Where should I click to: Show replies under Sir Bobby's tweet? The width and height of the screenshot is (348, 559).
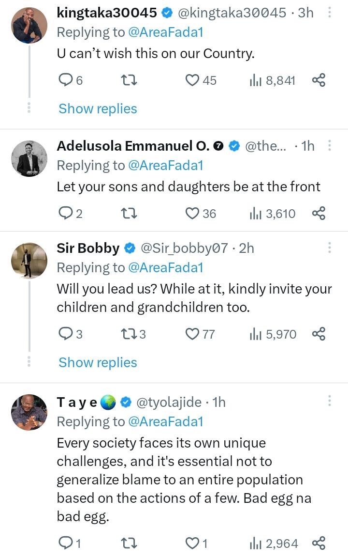(x=98, y=362)
